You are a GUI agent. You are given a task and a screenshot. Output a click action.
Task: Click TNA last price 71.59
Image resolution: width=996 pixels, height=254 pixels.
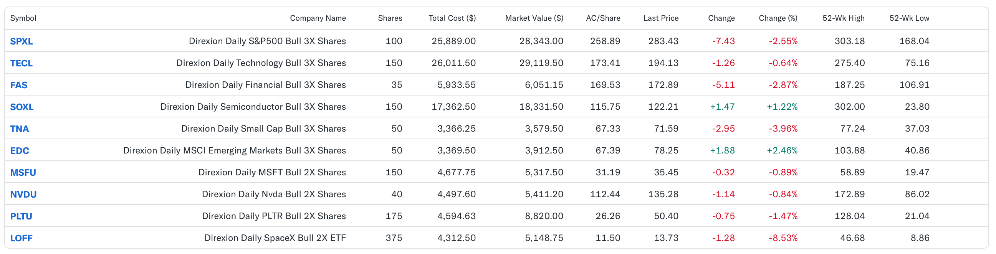click(666, 129)
